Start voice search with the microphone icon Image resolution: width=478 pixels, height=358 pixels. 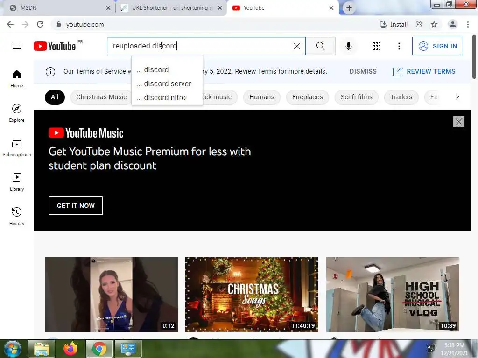click(348, 46)
